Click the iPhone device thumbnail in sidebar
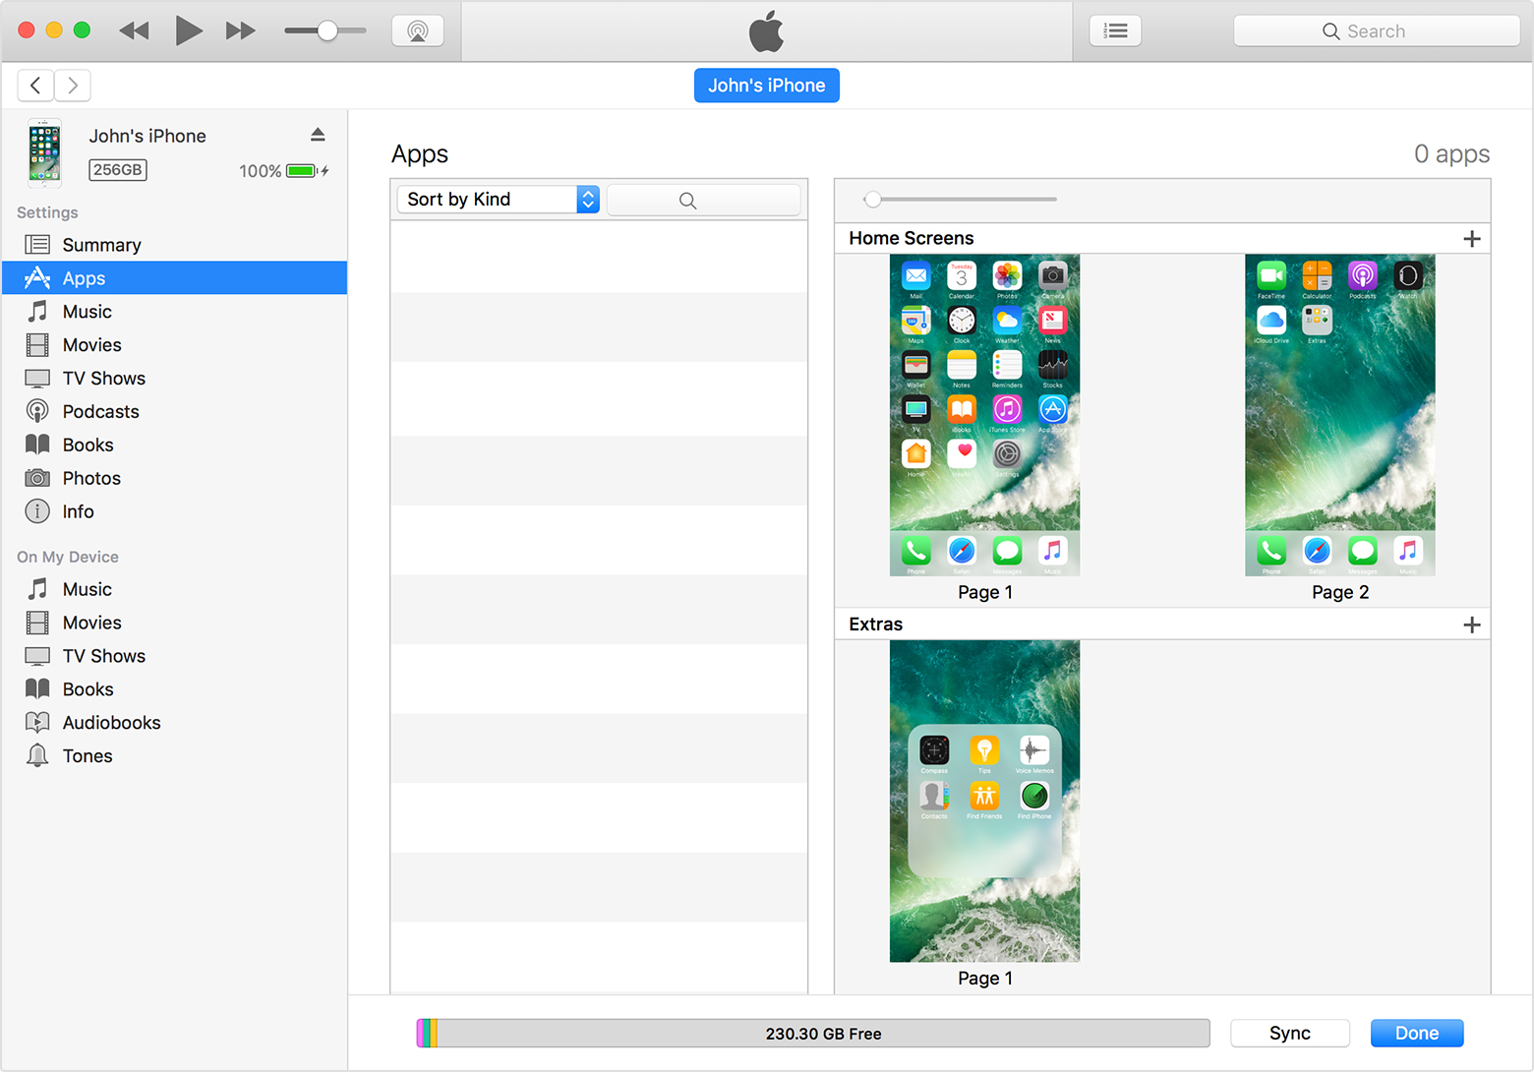 pos(44,152)
